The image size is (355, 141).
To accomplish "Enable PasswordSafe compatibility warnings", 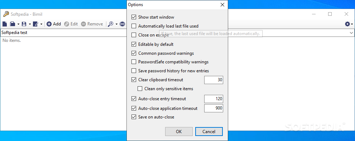I will coord(134,62).
